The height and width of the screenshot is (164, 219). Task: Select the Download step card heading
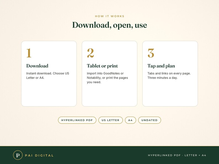pyautogui.click(x=37, y=66)
